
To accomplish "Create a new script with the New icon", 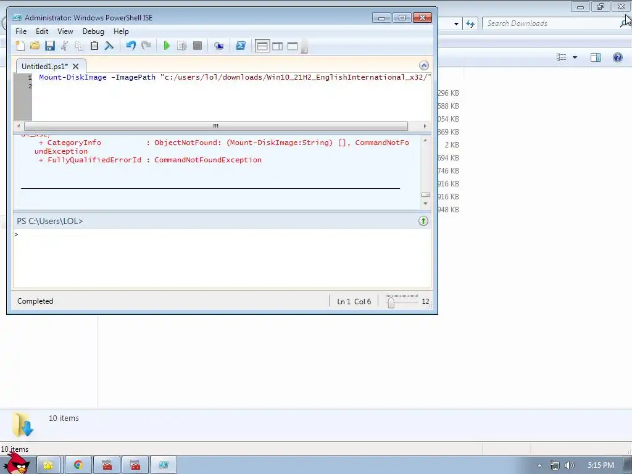I will (20, 46).
